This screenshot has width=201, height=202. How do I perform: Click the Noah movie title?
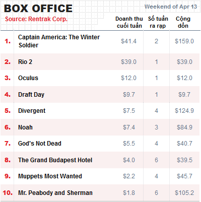click(x=25, y=127)
